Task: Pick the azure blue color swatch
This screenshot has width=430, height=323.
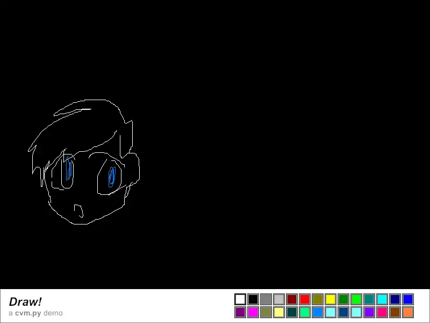Action: pyautogui.click(x=318, y=312)
